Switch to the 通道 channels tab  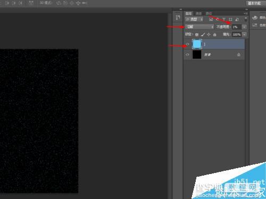click(x=198, y=13)
